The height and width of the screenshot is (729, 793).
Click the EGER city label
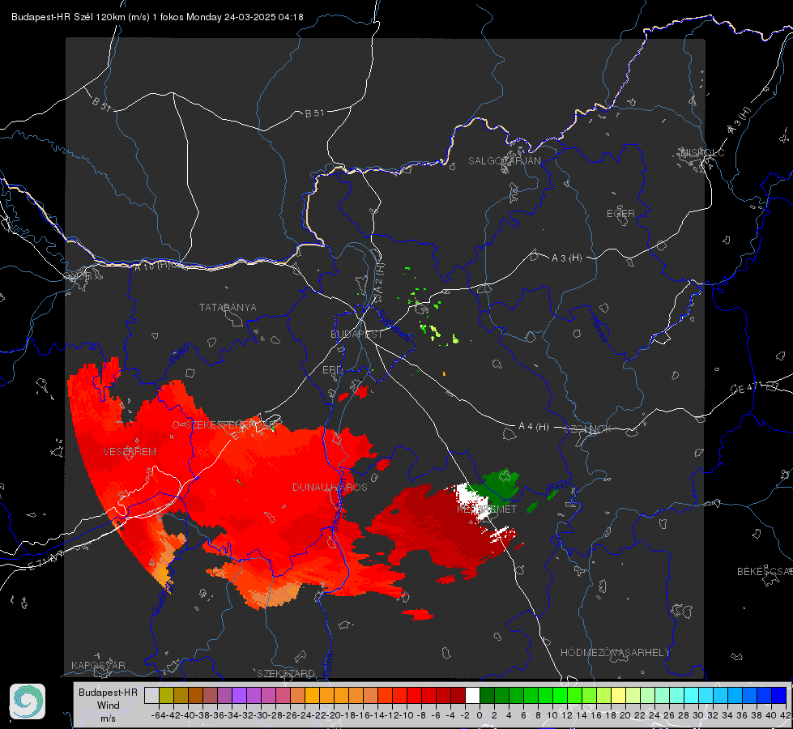tap(620, 214)
